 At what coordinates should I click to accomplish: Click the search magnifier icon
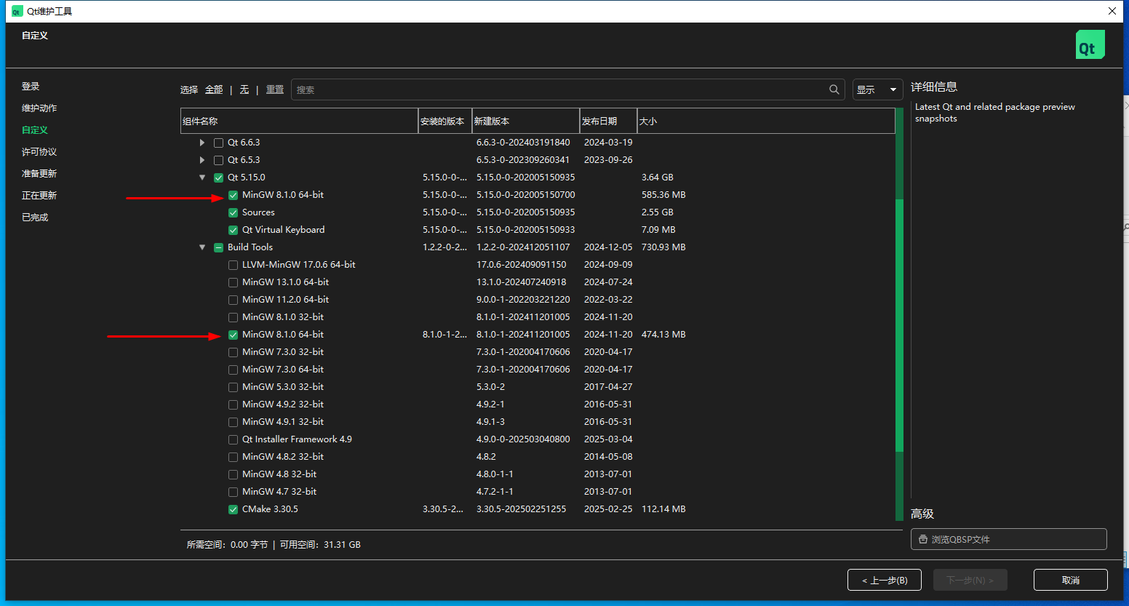[834, 89]
